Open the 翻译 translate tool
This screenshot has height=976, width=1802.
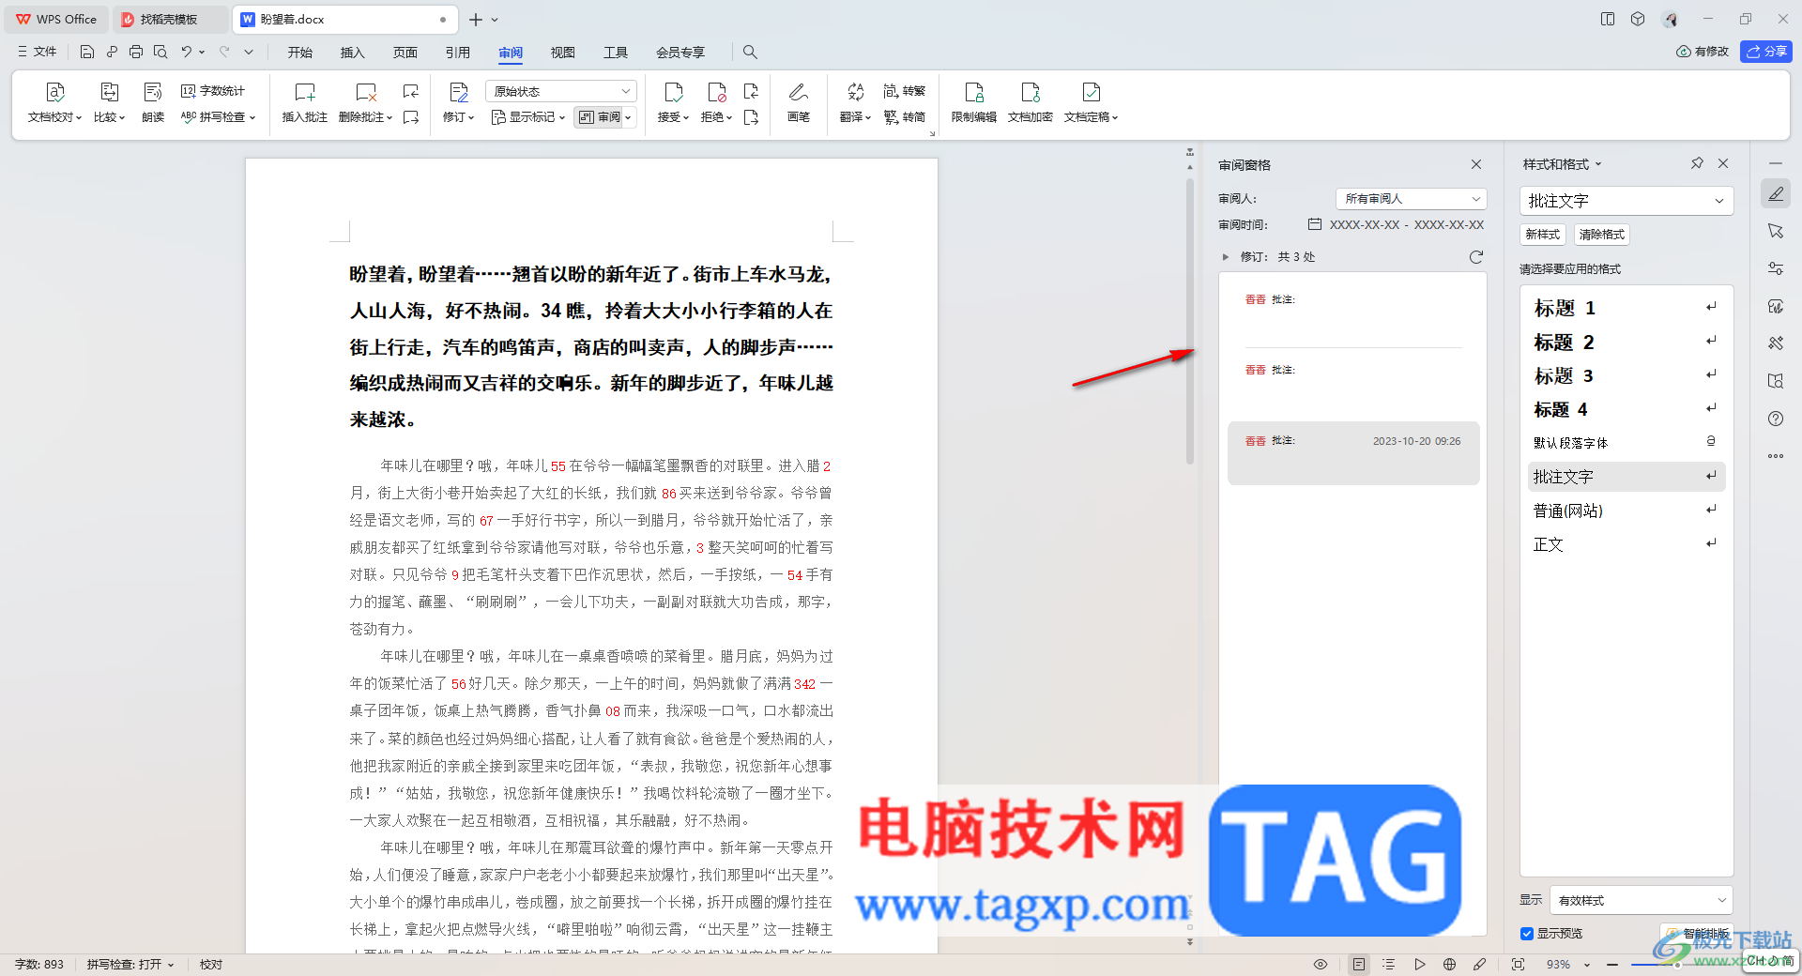coord(855,102)
